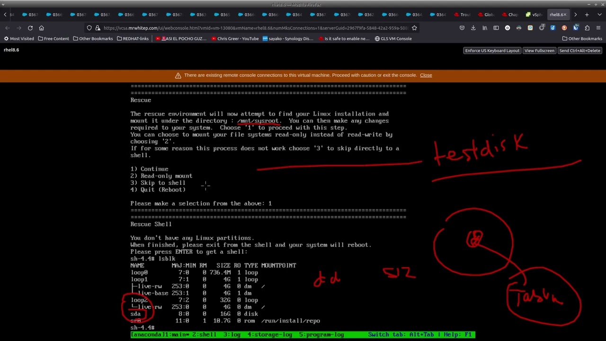This screenshot has height=341, width=606.
Task: Open the Extensions puzzle icon
Action: pos(587,28)
